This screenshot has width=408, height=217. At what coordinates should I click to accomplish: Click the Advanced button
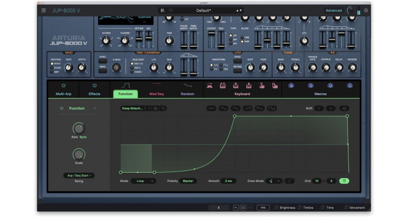pos(333,10)
